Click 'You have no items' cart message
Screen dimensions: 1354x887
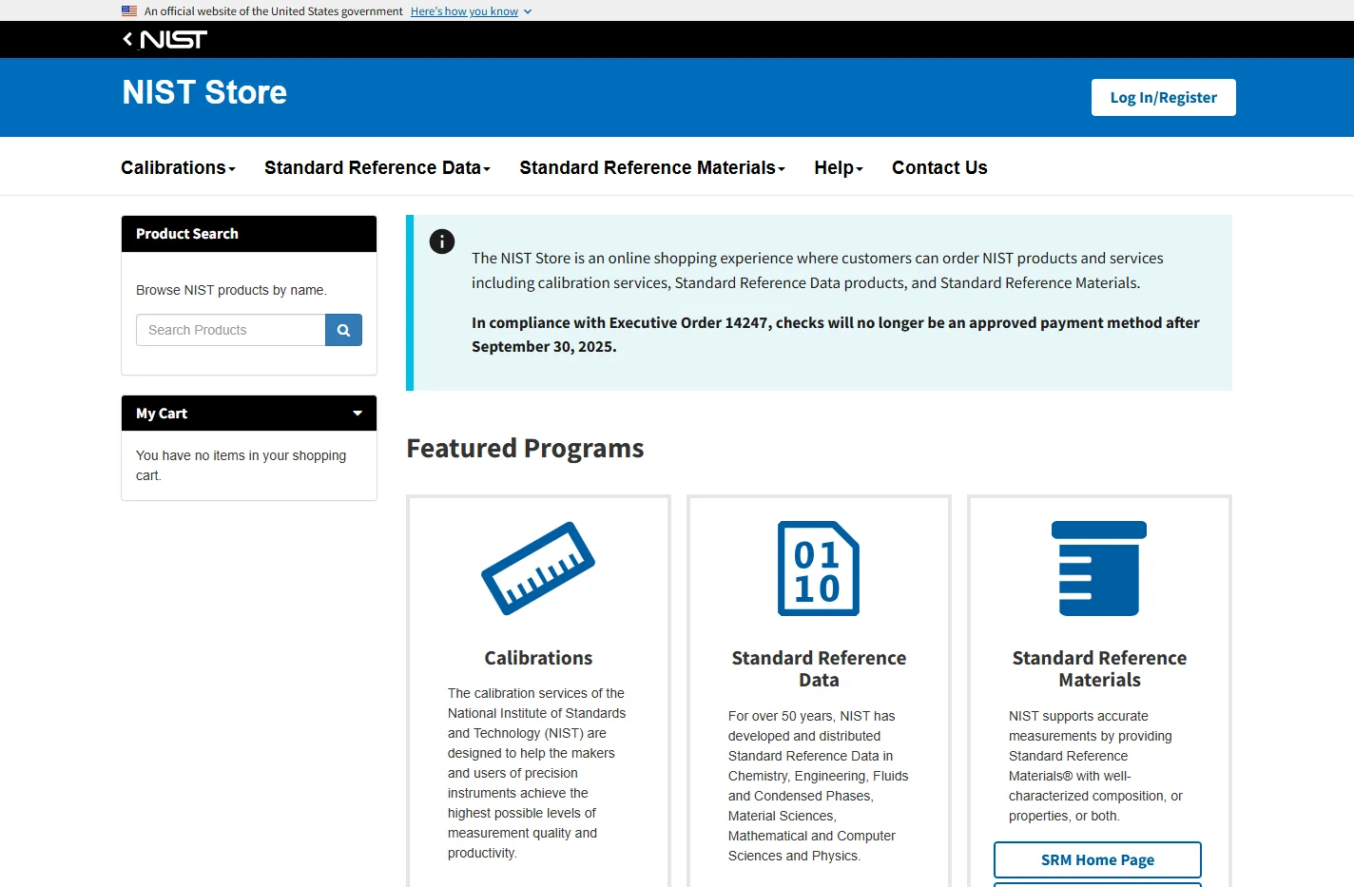[242, 465]
